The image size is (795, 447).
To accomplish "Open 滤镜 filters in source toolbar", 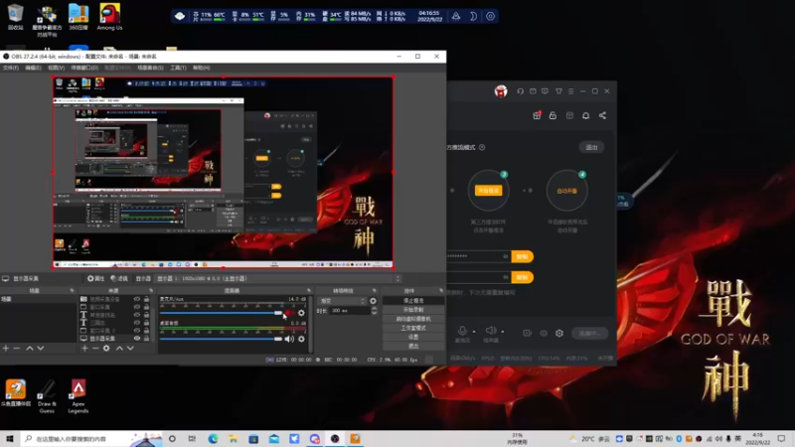I will pos(119,278).
